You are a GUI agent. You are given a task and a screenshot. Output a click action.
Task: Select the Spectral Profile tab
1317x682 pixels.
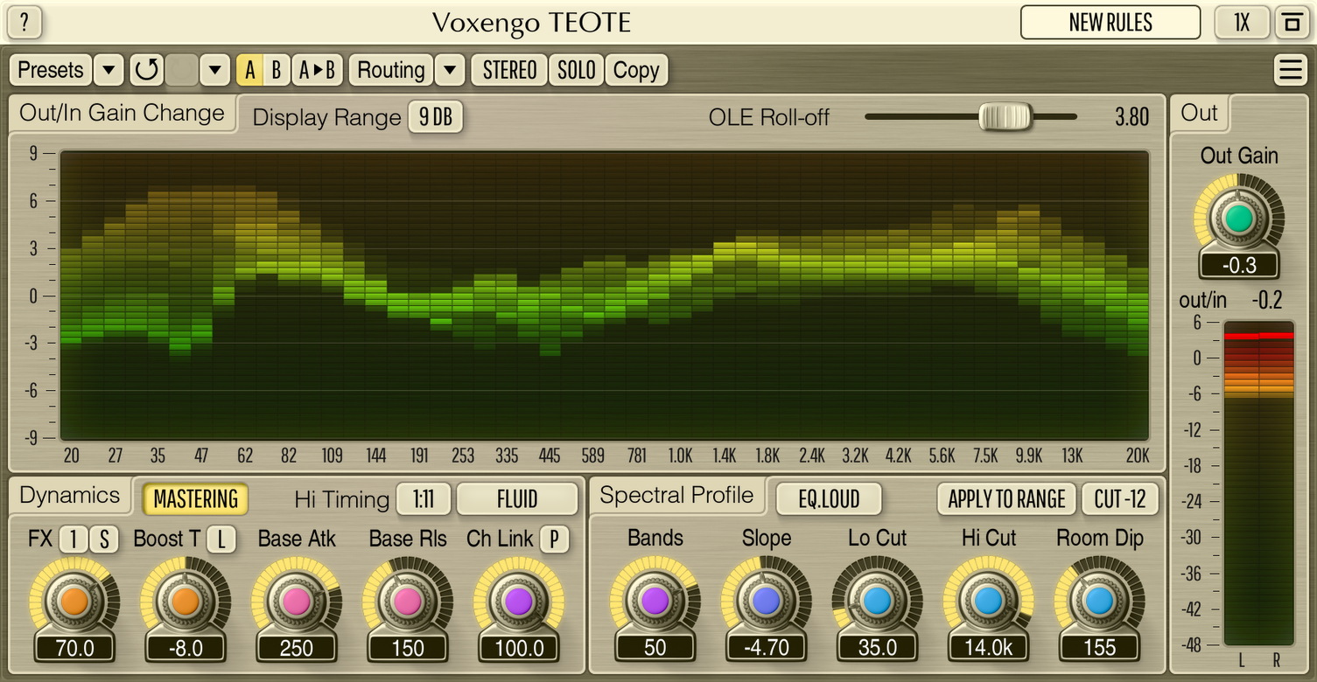pyautogui.click(x=676, y=495)
